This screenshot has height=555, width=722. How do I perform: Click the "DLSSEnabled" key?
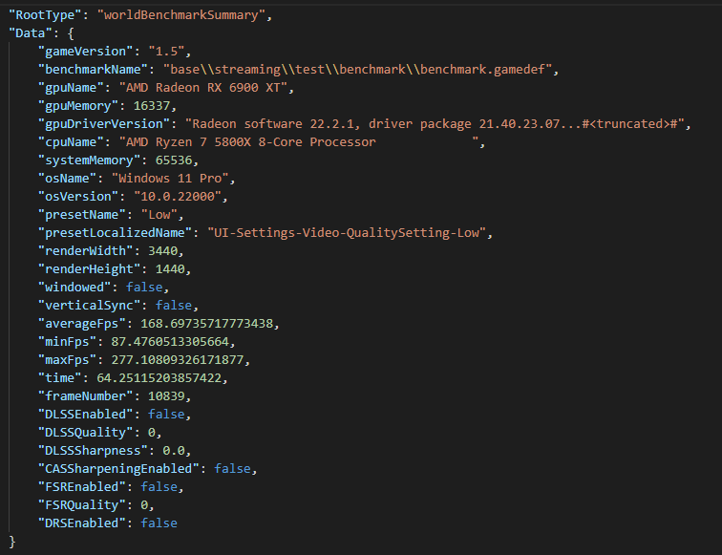pyautogui.click(x=86, y=414)
